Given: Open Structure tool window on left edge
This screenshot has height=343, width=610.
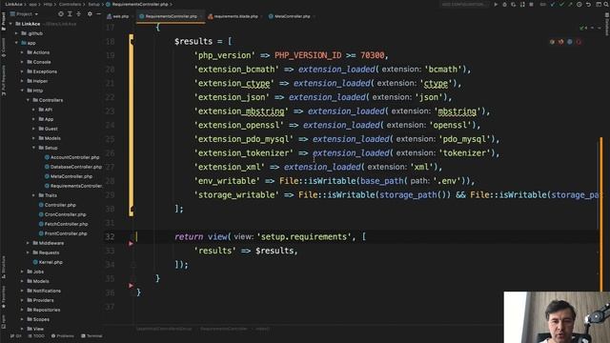Looking at the screenshot, I should (4, 267).
